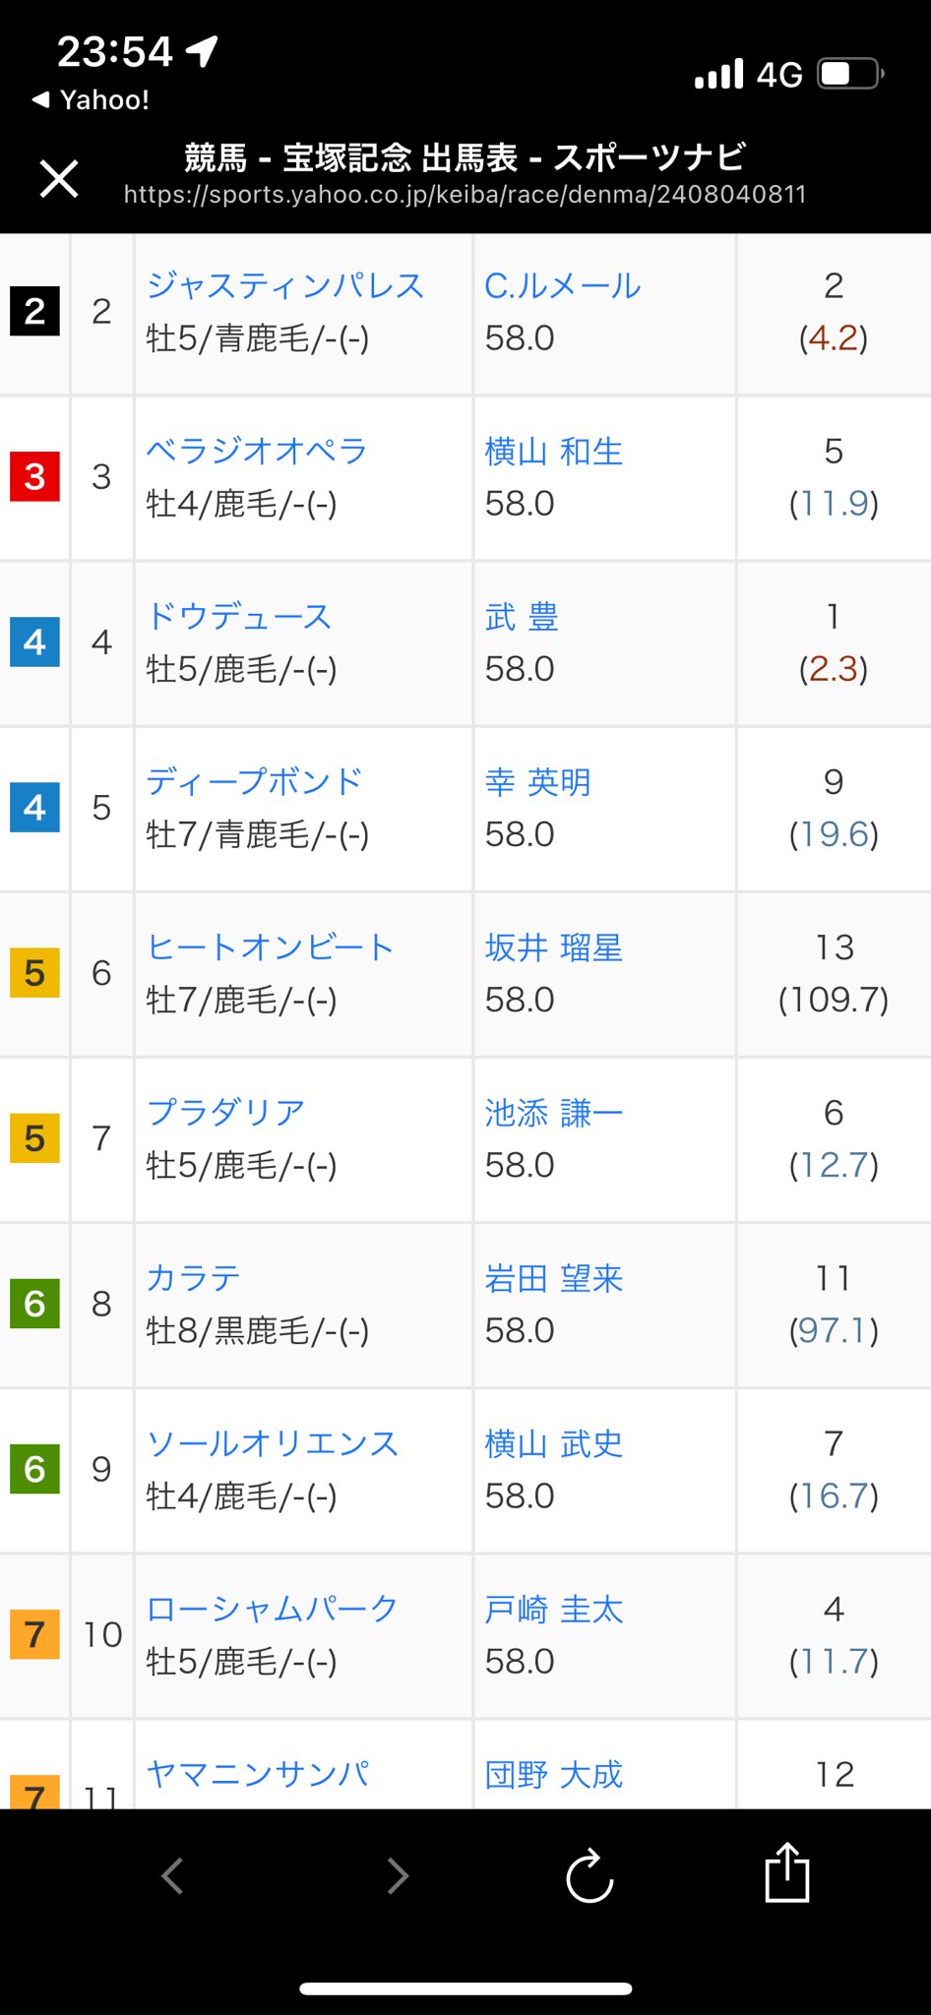931x2015 pixels.
Task: Open horse ソールオリエンス details
Action: [272, 1443]
